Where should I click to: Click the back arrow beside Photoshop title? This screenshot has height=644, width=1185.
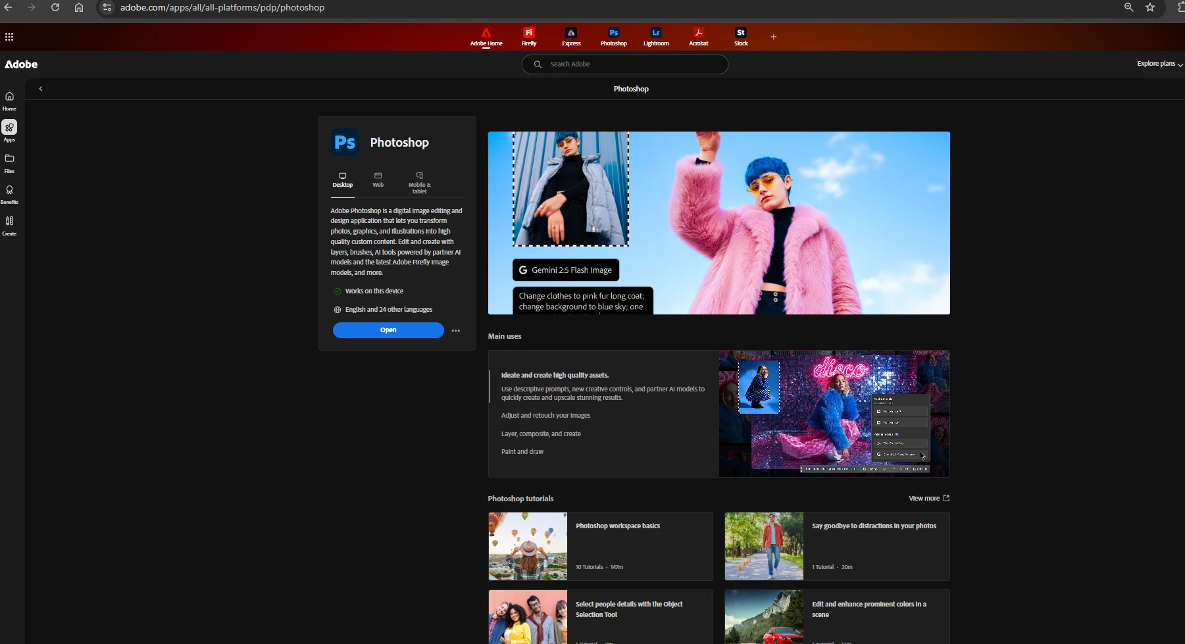pyautogui.click(x=41, y=89)
